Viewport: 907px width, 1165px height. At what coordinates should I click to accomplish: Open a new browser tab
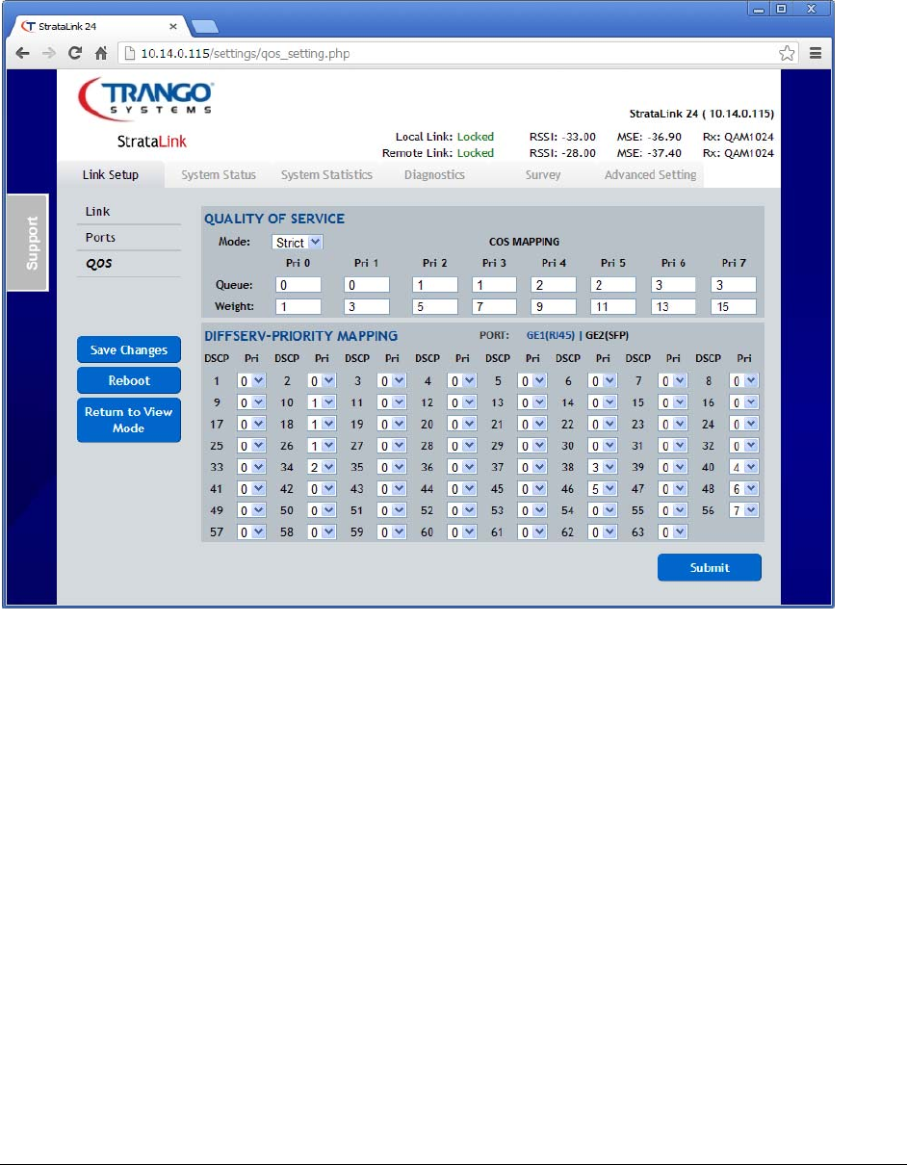pyautogui.click(x=203, y=26)
